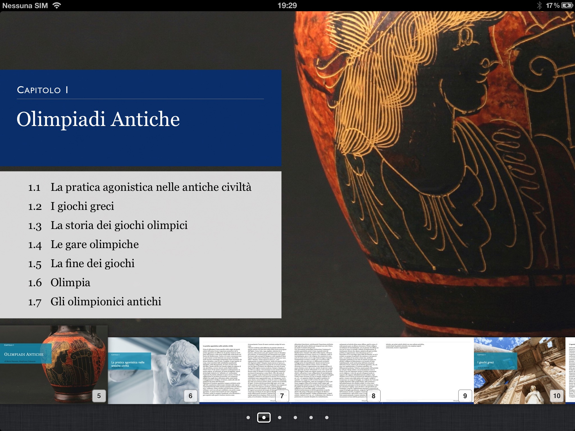Open section 1.3 La storia dei giochi olimpici
Viewport: 575px width, 431px height.
point(108,225)
